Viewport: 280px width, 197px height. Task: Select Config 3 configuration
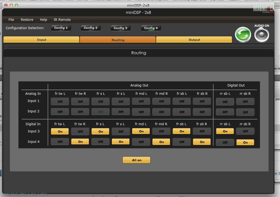120,28
